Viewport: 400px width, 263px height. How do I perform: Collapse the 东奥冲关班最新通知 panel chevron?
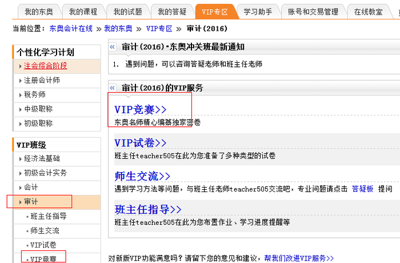coord(113,47)
